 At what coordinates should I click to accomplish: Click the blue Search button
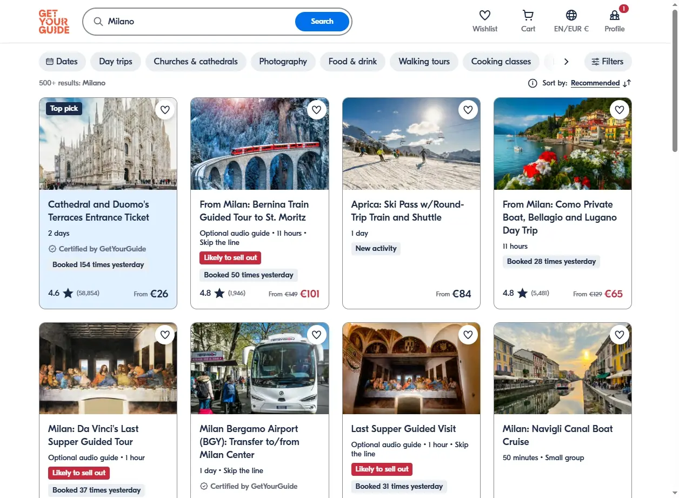(322, 22)
